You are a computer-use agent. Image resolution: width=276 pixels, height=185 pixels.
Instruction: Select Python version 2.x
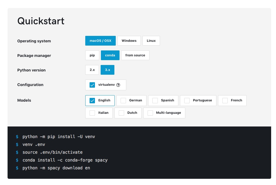92,70
